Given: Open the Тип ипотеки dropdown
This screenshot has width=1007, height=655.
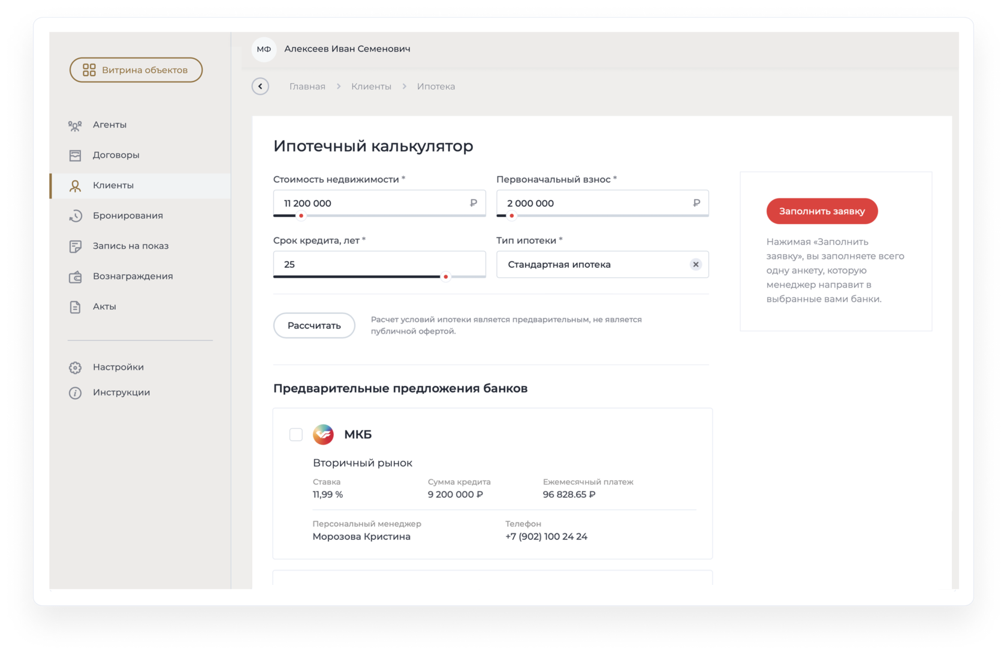Looking at the screenshot, I should (602, 264).
